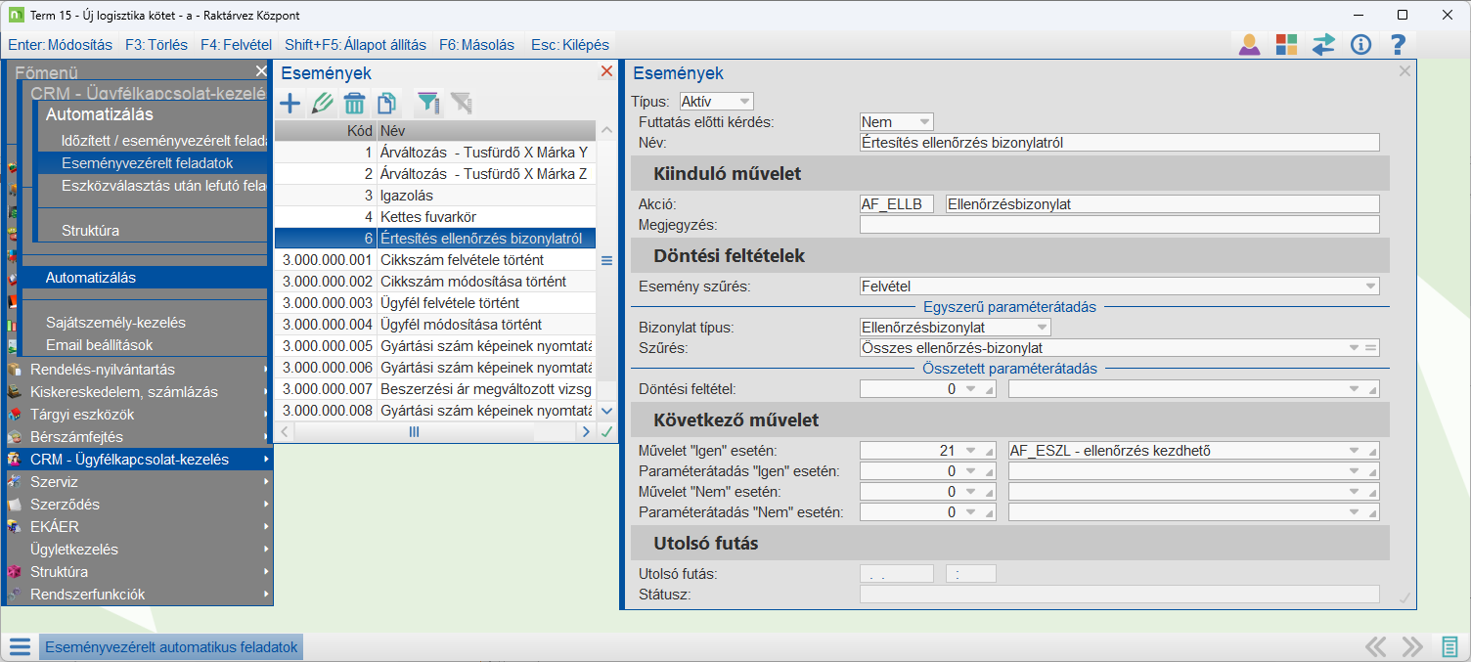This screenshot has height=662, width=1471.
Task: Click the plus icon to add event
Action: (x=290, y=103)
